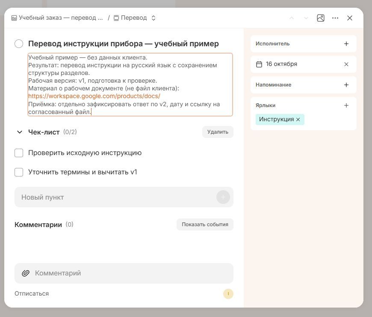
Task: Add a reminder with Напоминание plus
Action: pyautogui.click(x=346, y=85)
